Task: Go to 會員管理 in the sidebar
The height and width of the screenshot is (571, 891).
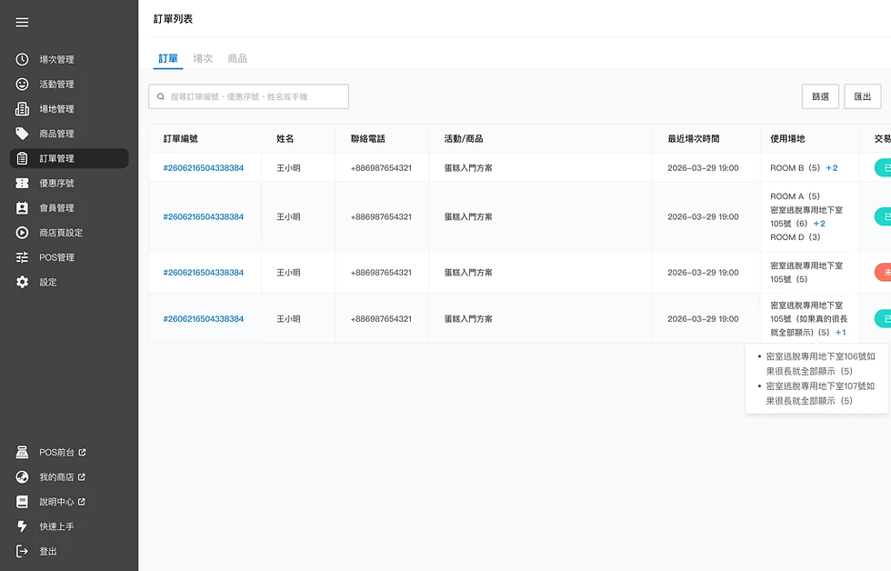Action: coord(69,208)
